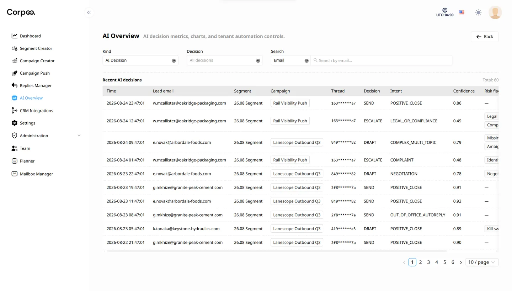Open the All decisions dropdown filter

click(x=225, y=60)
